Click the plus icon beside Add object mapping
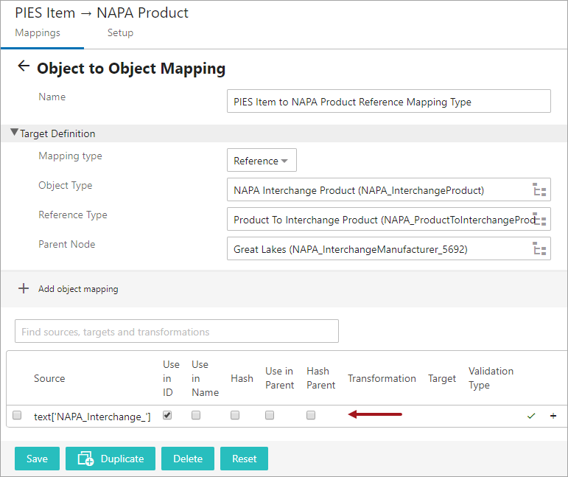Screen dimensions: 568x477 click(24, 288)
